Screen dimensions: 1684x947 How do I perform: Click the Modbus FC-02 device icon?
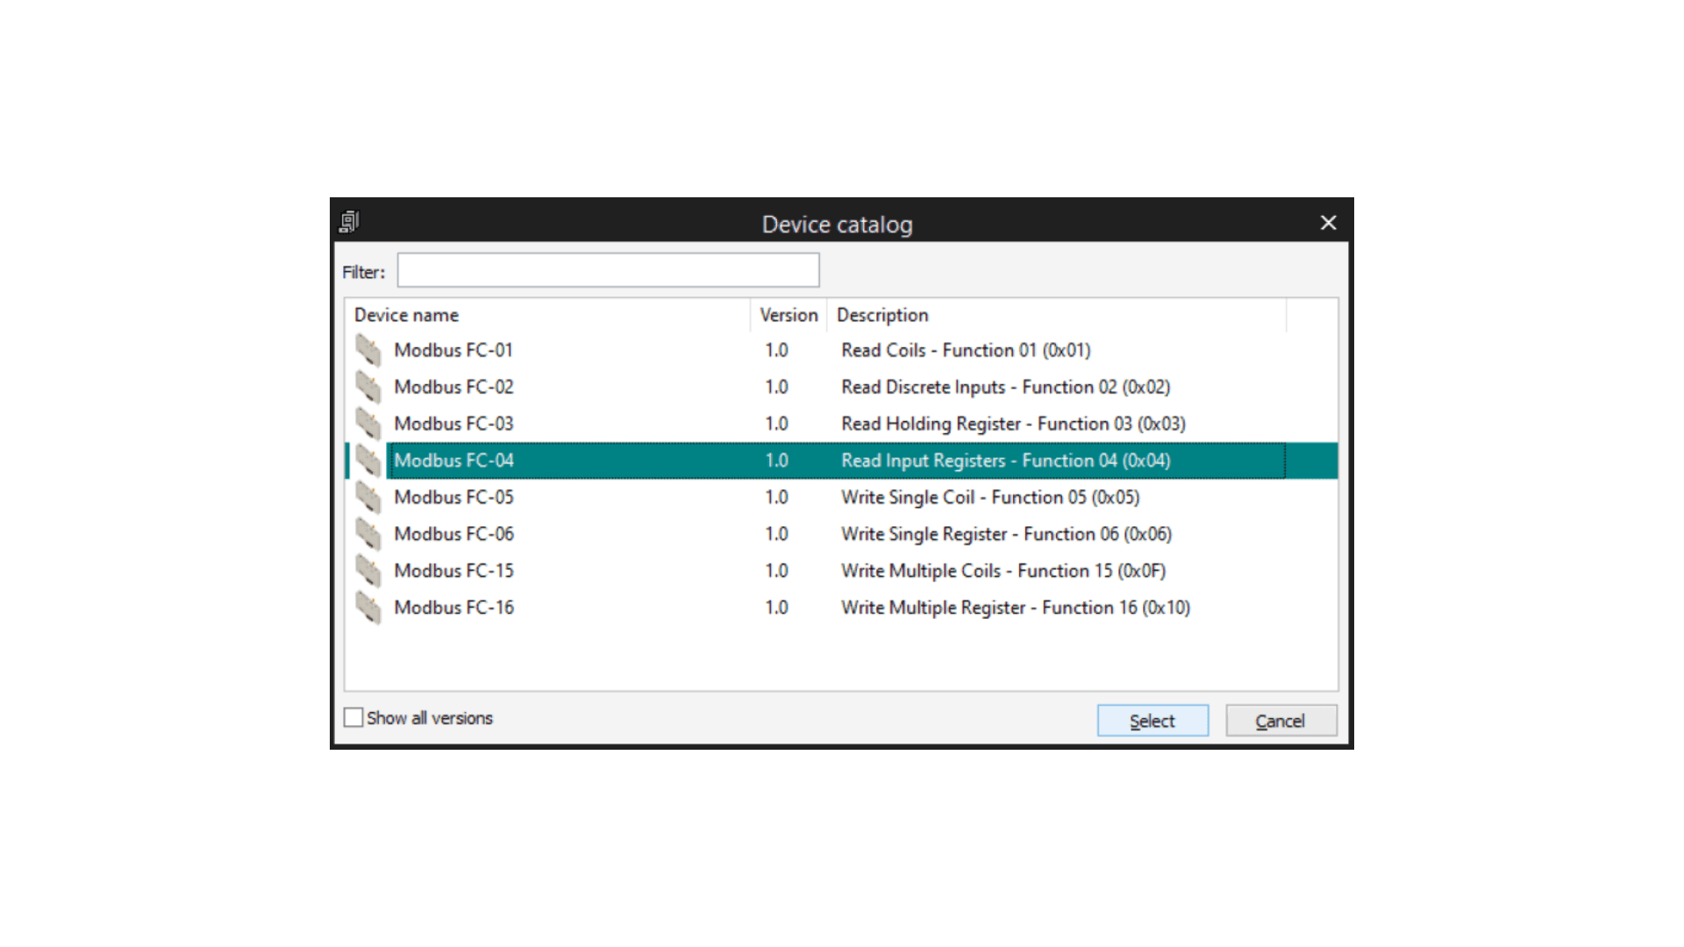tap(368, 388)
